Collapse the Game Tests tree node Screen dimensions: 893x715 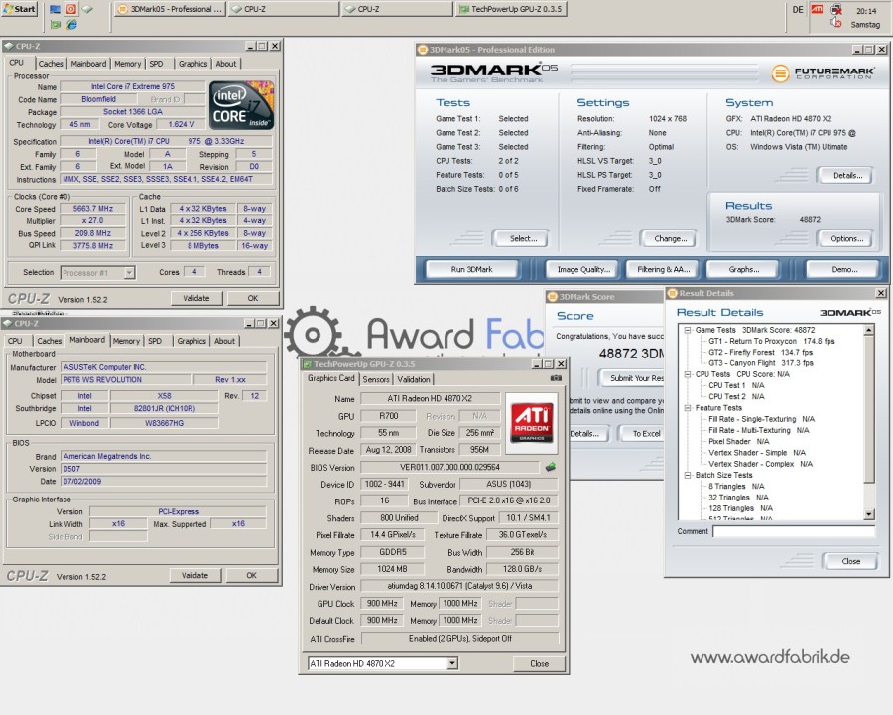pyautogui.click(x=688, y=330)
